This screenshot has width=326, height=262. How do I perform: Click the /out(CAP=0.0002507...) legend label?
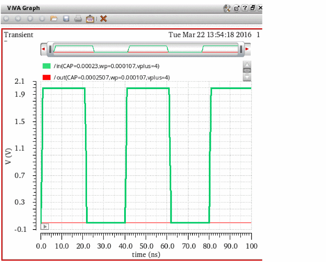[112, 77]
